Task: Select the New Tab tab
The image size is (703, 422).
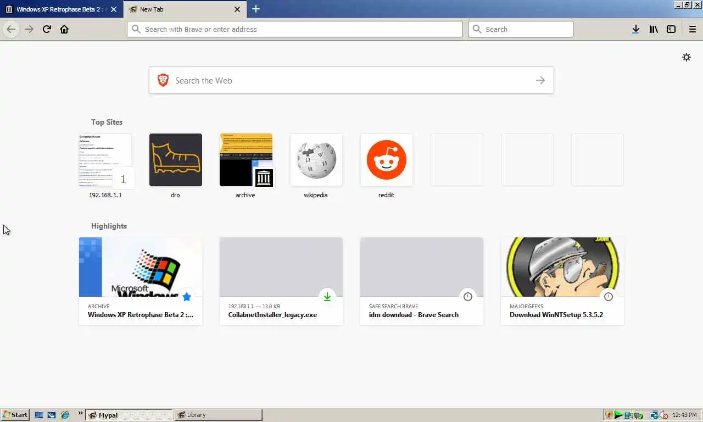Action: coord(186,9)
